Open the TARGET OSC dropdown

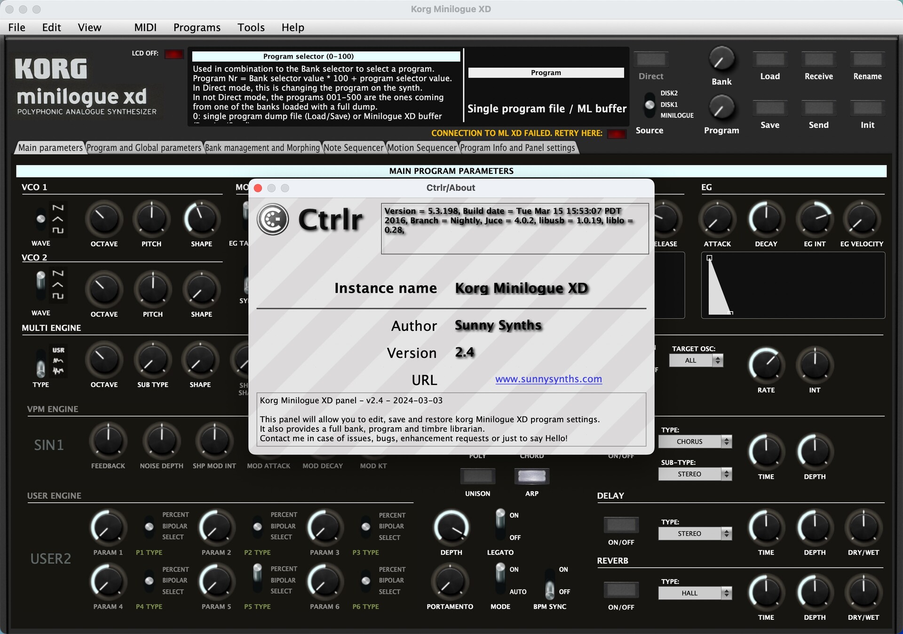tap(696, 360)
